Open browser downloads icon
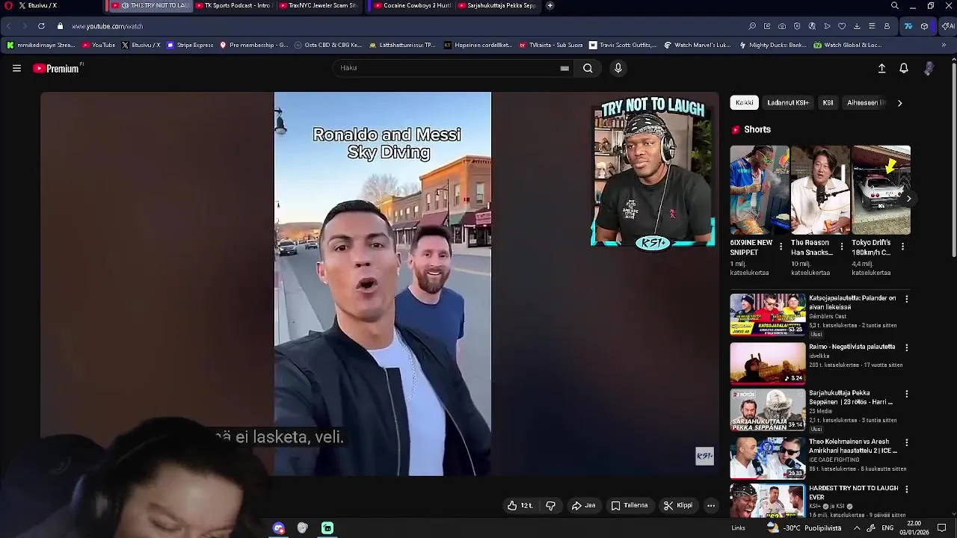957x538 pixels. click(857, 26)
